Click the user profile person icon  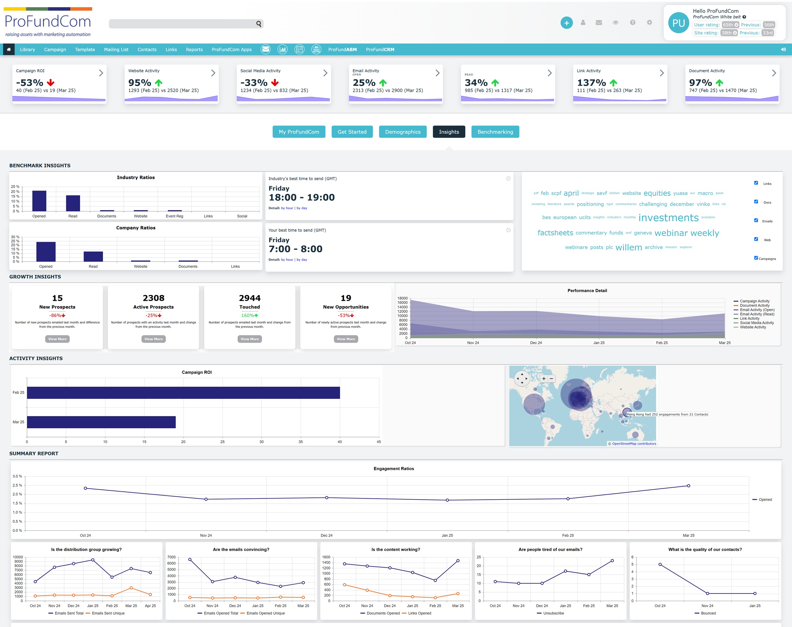(583, 23)
